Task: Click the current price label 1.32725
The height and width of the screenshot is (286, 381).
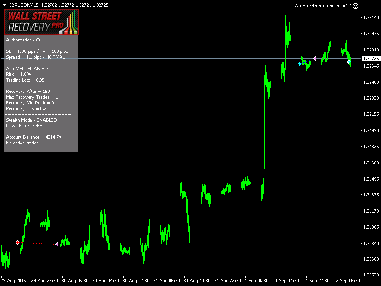Action: coord(371,58)
